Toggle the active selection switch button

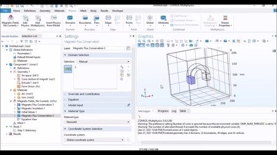(68, 69)
